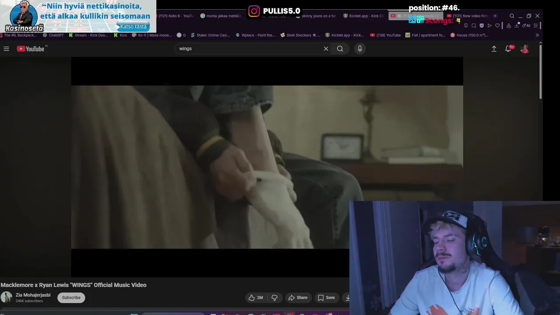
Task: Open 'Stake: Online Casi...' bookmark
Action: pos(210,35)
